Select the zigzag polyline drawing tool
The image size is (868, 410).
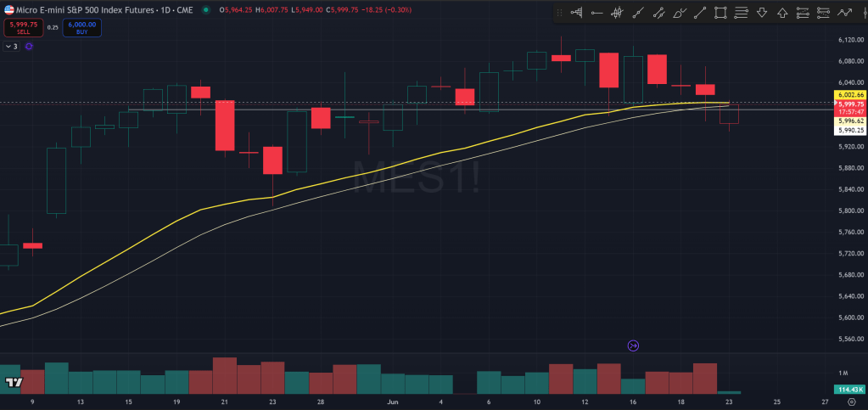(x=844, y=13)
